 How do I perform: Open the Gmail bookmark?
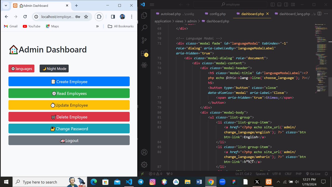(11, 26)
